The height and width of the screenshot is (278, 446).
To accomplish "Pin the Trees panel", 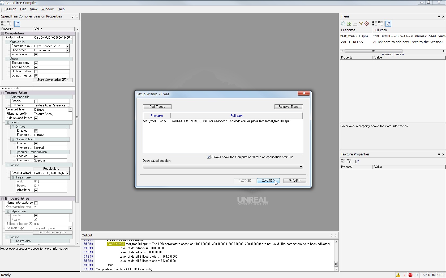I will [x=439, y=16].
